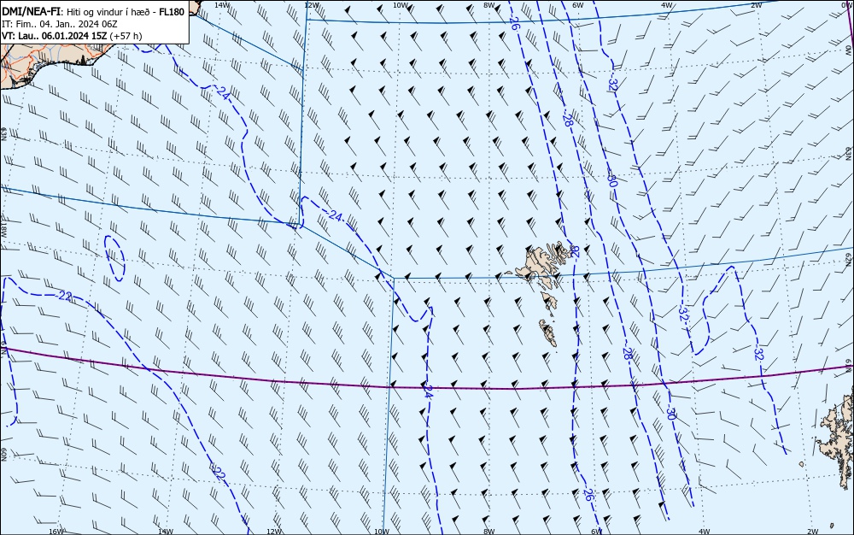
Task: Click the '26' isotherm label near the top edge
Action: [515, 23]
